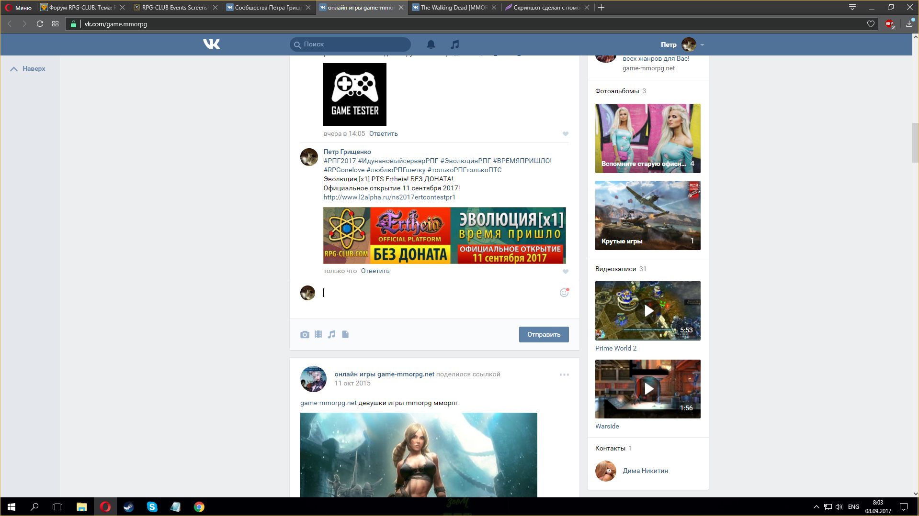
Task: Open Opera Меню button
Action: coord(19,8)
